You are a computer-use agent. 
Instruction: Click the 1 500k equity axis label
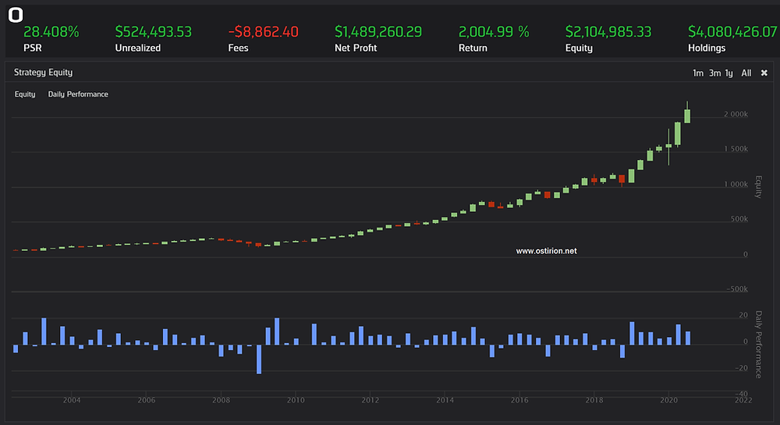pyautogui.click(x=736, y=149)
